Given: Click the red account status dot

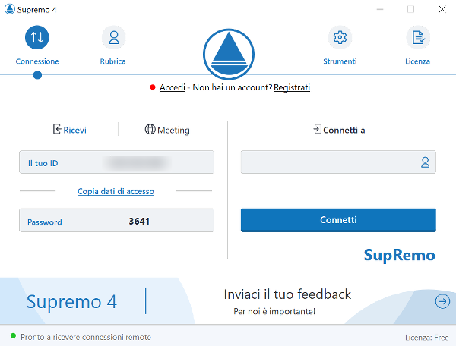Looking at the screenshot, I should point(153,87).
